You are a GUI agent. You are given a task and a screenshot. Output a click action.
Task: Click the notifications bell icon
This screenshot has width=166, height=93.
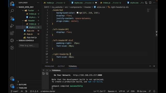(x=154, y=91)
